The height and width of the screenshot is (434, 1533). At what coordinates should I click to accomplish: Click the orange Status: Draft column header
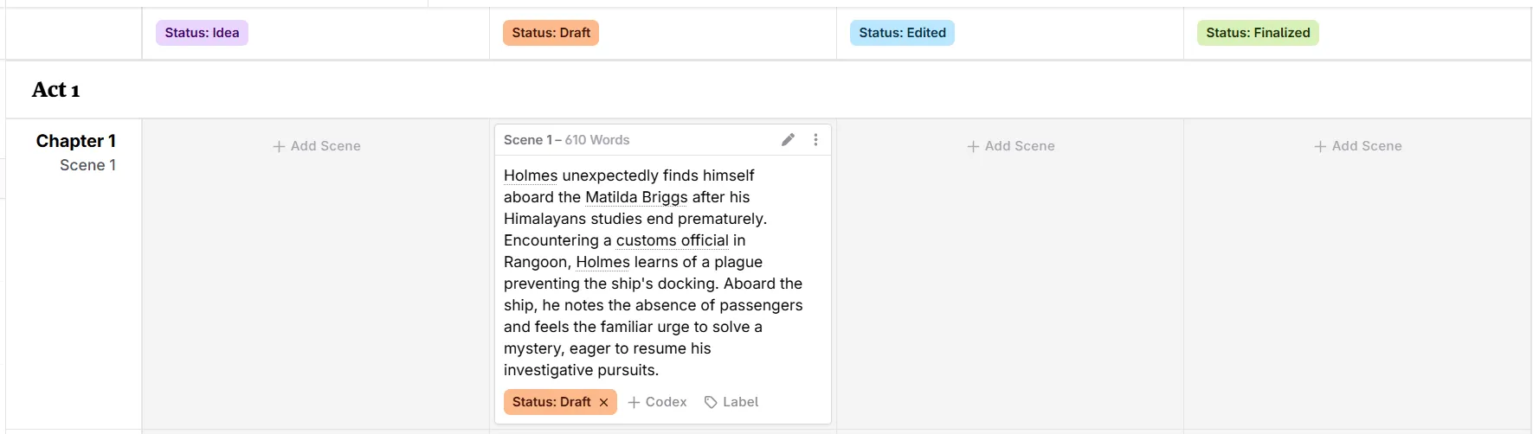[x=551, y=33]
